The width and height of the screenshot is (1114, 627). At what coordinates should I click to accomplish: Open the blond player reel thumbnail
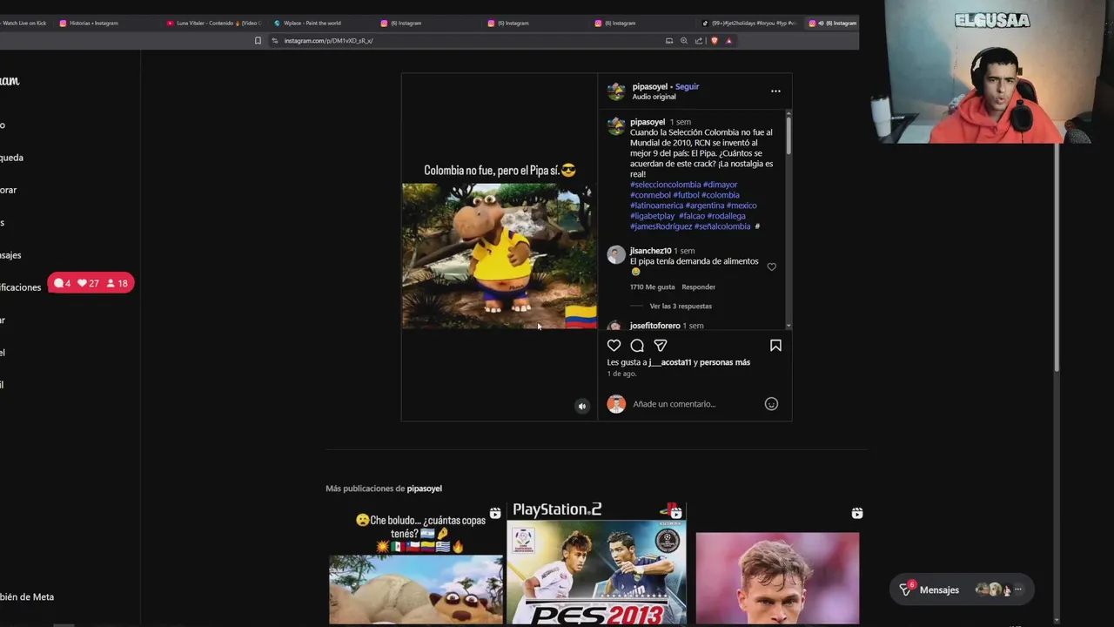coord(777,564)
